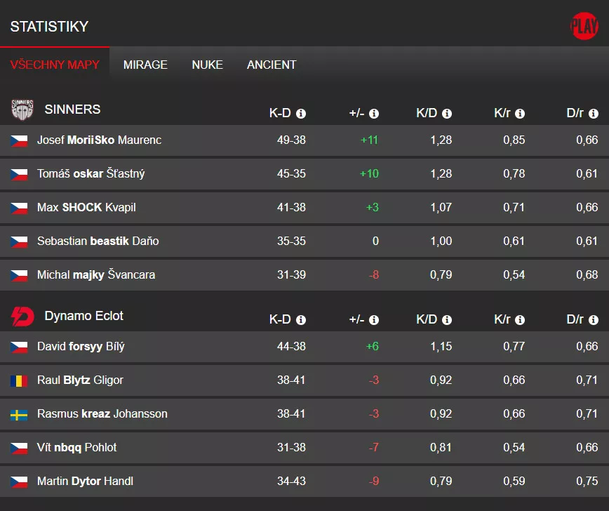
Task: Click info icon beside SINNERS K/D header
Action: 447,114
